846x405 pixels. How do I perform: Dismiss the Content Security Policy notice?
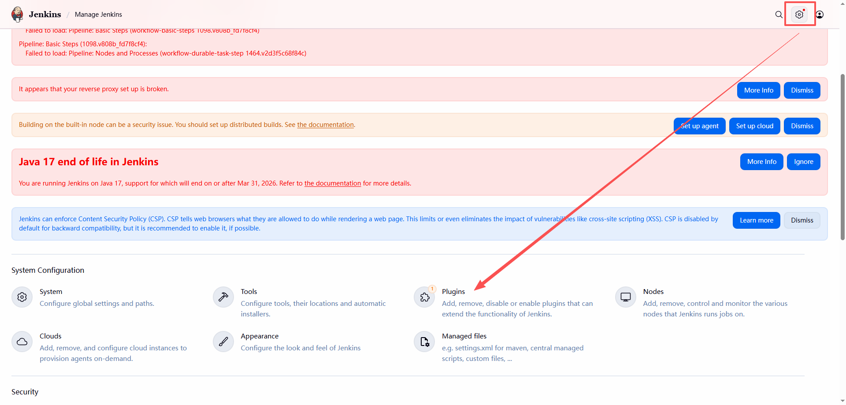(x=802, y=220)
